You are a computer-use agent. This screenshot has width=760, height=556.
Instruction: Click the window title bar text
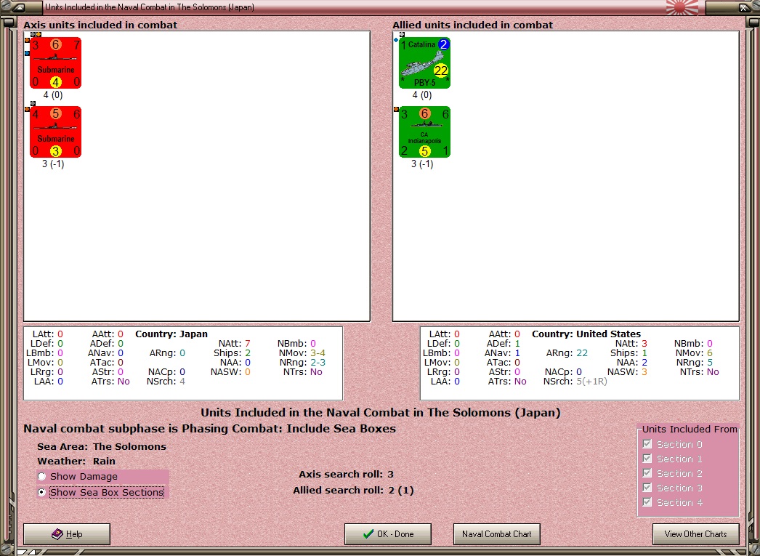(x=149, y=7)
